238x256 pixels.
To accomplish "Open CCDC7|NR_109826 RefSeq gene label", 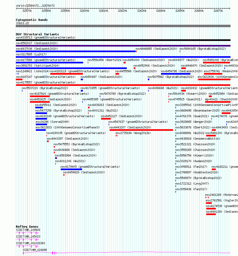I will pos(28,230).
